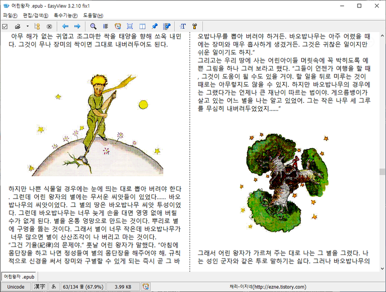
Task: Click the baobab trees planet illustration
Action: click(x=284, y=182)
